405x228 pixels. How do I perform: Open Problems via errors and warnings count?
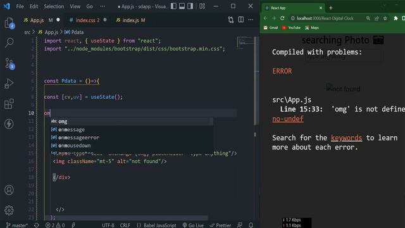(55, 225)
